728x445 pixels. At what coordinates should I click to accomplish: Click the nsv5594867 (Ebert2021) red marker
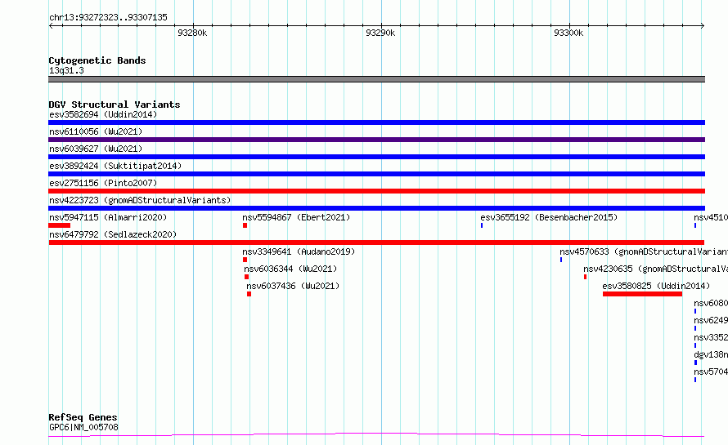[x=245, y=225]
